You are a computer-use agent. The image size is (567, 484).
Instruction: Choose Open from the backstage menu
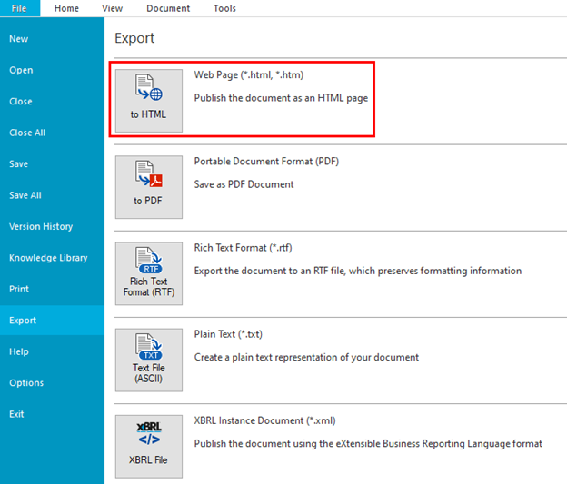click(21, 70)
